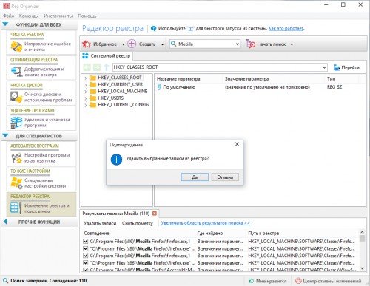
Task: Uncheck the second search result checkbox
Action: (86, 248)
